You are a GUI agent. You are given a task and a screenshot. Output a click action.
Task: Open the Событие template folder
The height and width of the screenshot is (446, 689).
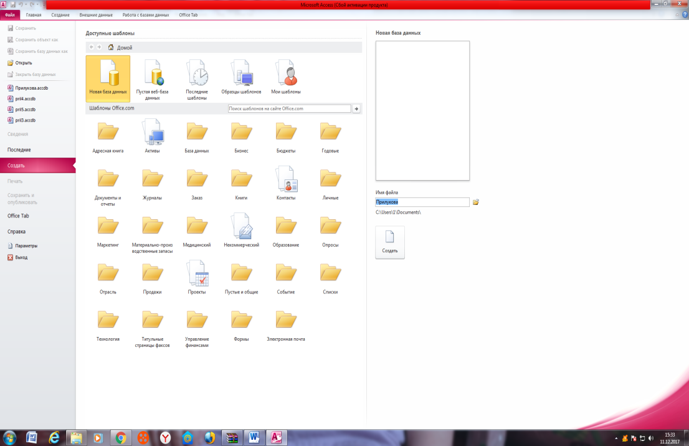coord(285,278)
